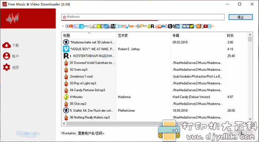Screen dimensions: 259x142
Task: Select the Tumblr 't' source icon
Action: pos(170,26)
